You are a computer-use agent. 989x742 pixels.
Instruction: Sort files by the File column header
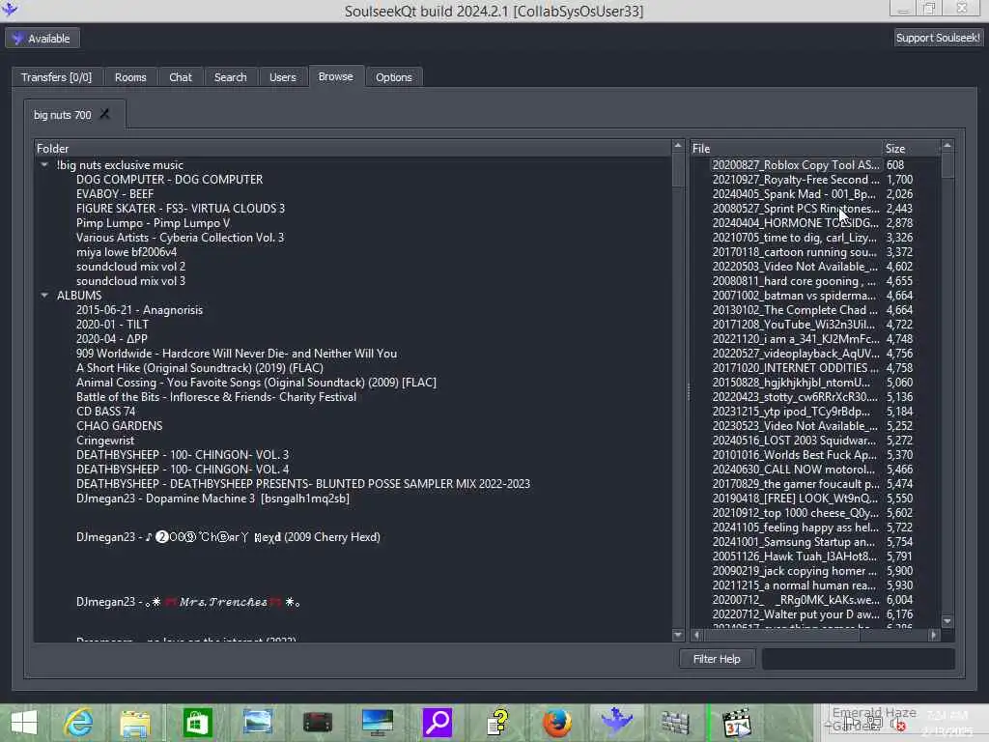click(x=786, y=148)
